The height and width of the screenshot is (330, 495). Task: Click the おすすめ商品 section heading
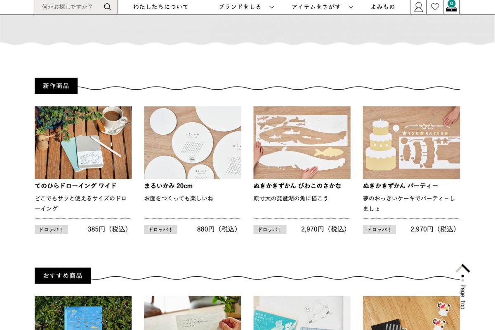[63, 275]
